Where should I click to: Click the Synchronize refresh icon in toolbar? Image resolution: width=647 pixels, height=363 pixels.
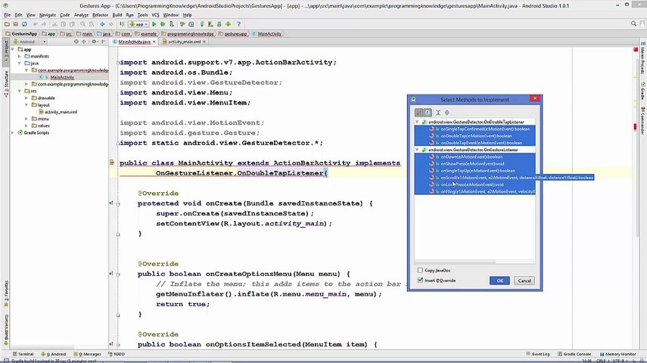24,24
